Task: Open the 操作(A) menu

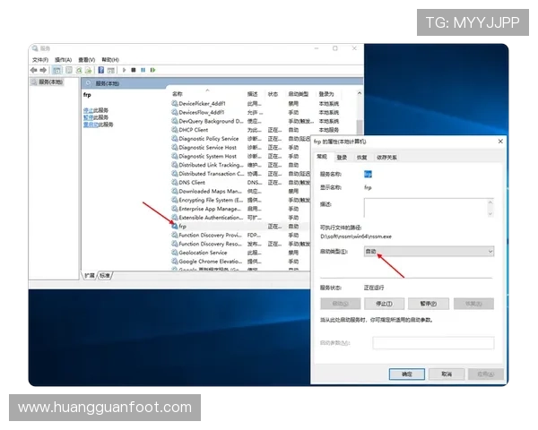Action: (x=62, y=59)
